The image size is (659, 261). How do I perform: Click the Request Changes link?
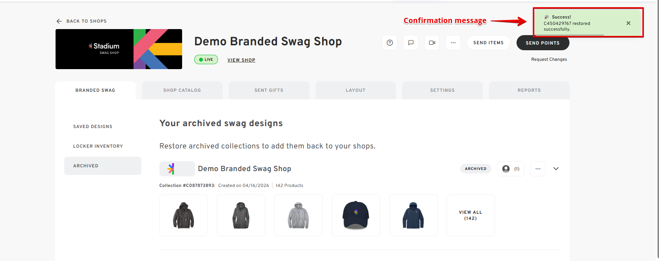click(549, 59)
